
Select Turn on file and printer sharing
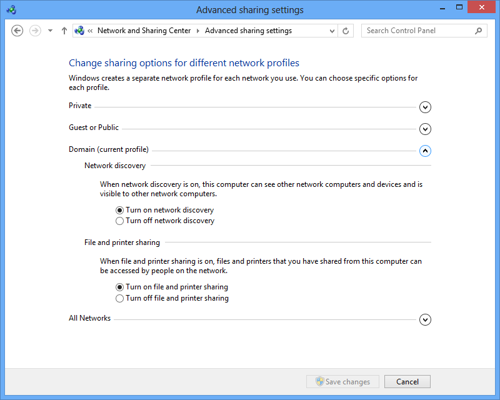(171, 287)
